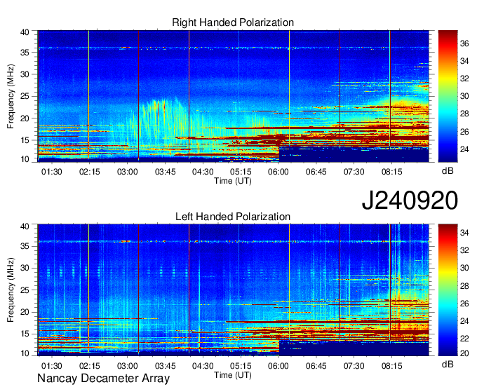Click "Time (UT)" label under Right Handed plot
The image size is (477, 387).
pos(233,181)
